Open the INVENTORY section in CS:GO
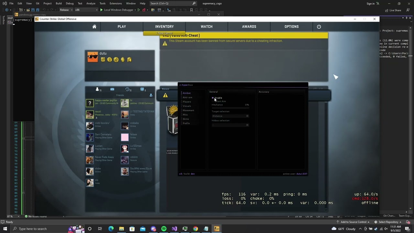Image resolution: width=414 pixels, height=233 pixels. point(164,27)
